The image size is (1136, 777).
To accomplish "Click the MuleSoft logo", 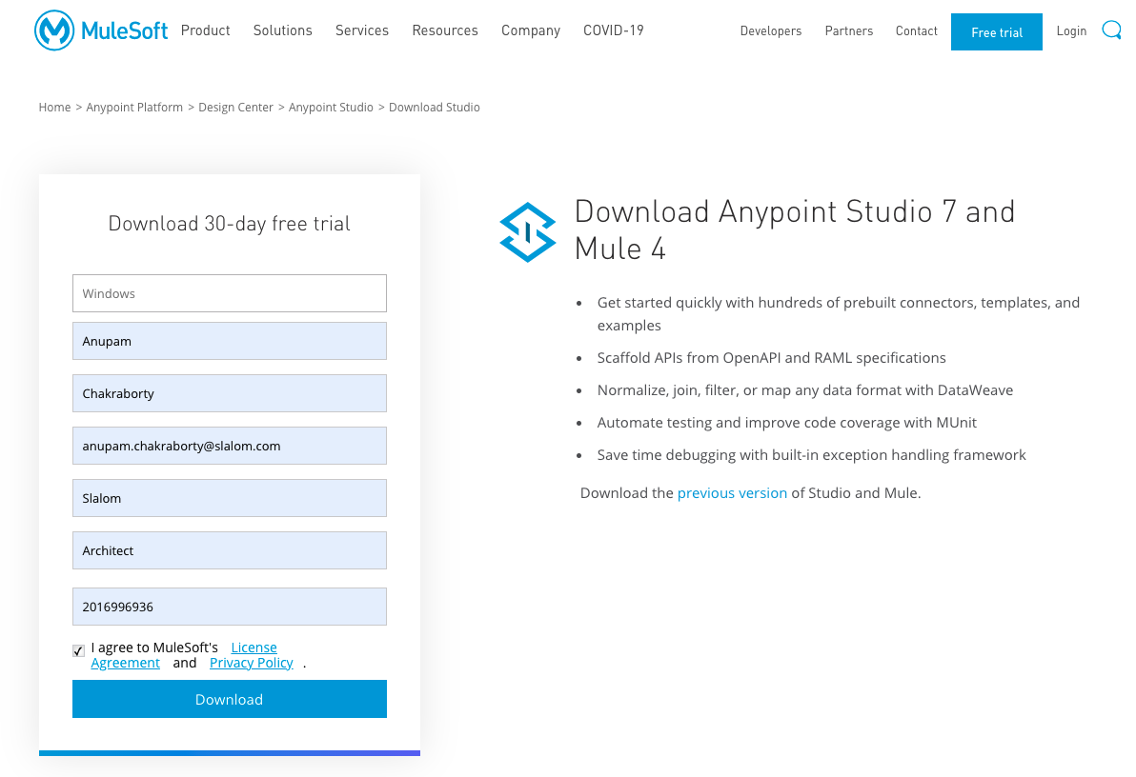I will coord(100,30).
